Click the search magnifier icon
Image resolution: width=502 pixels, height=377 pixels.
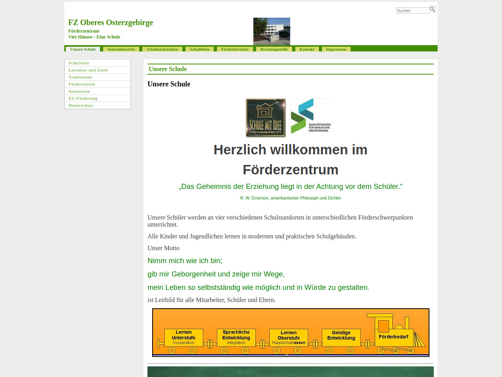point(432,9)
